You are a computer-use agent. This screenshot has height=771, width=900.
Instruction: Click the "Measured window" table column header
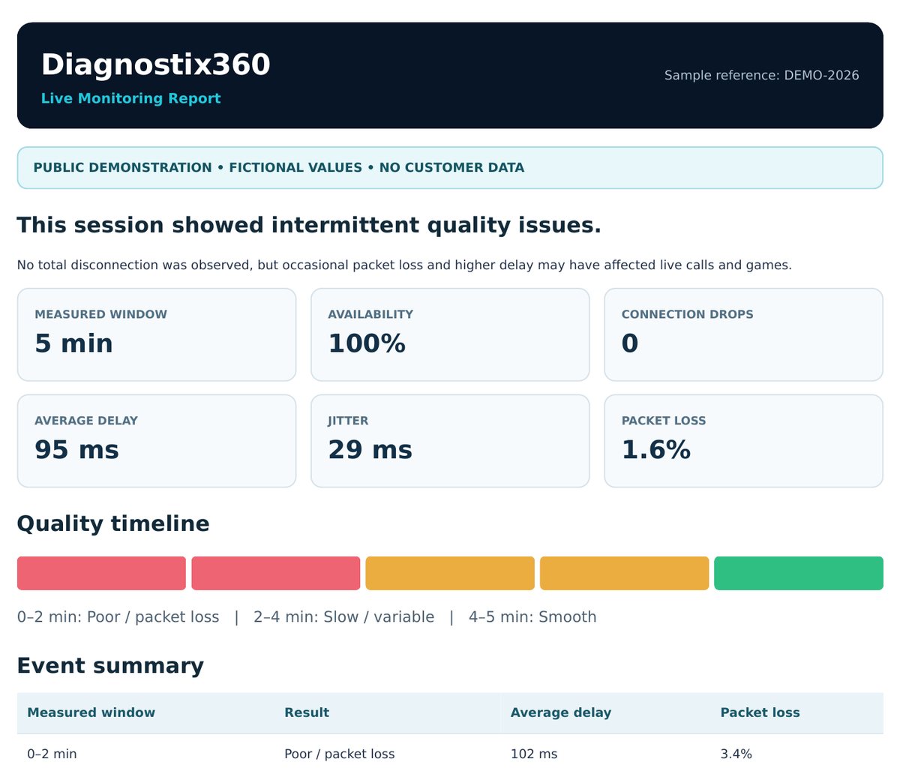click(91, 712)
